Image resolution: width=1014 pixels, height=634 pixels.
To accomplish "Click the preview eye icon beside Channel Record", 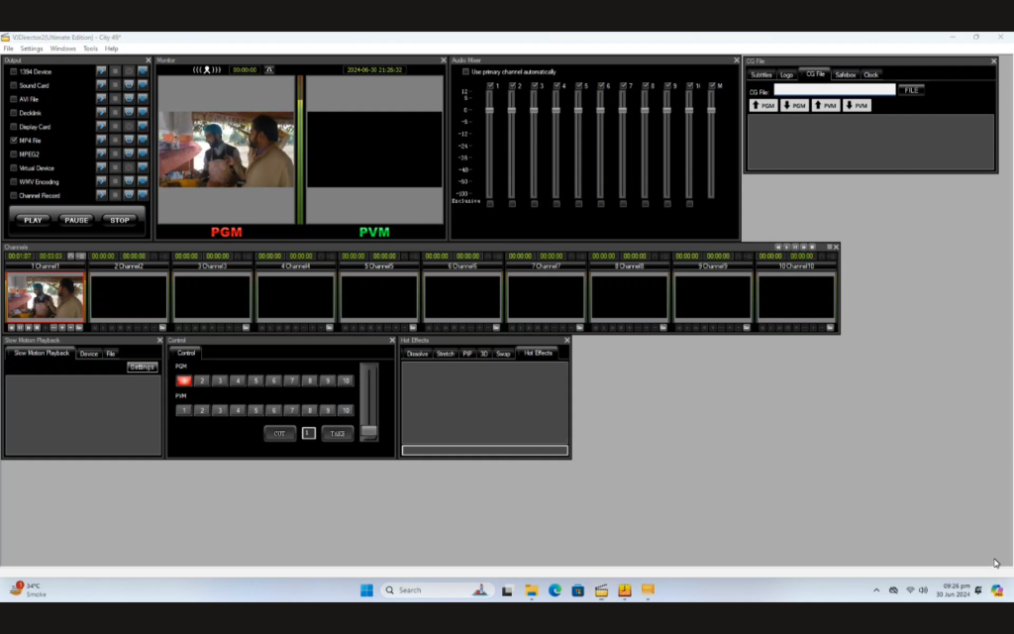I will click(131, 196).
